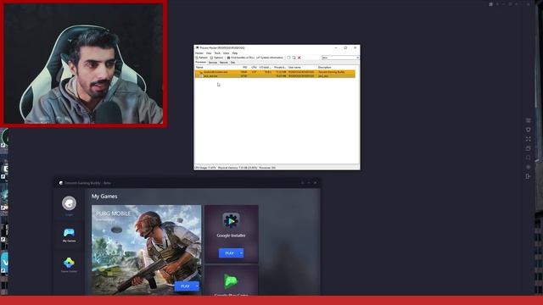Screen dimensions: 543x305
Task: Switch to the Disk tab
Action: [232, 63]
